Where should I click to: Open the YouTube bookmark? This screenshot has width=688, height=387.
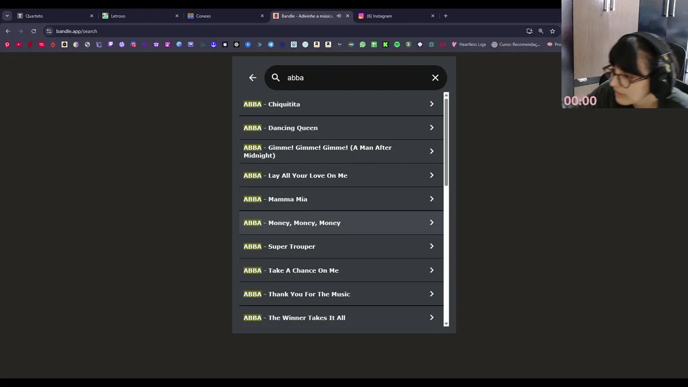pyautogui.click(x=18, y=45)
